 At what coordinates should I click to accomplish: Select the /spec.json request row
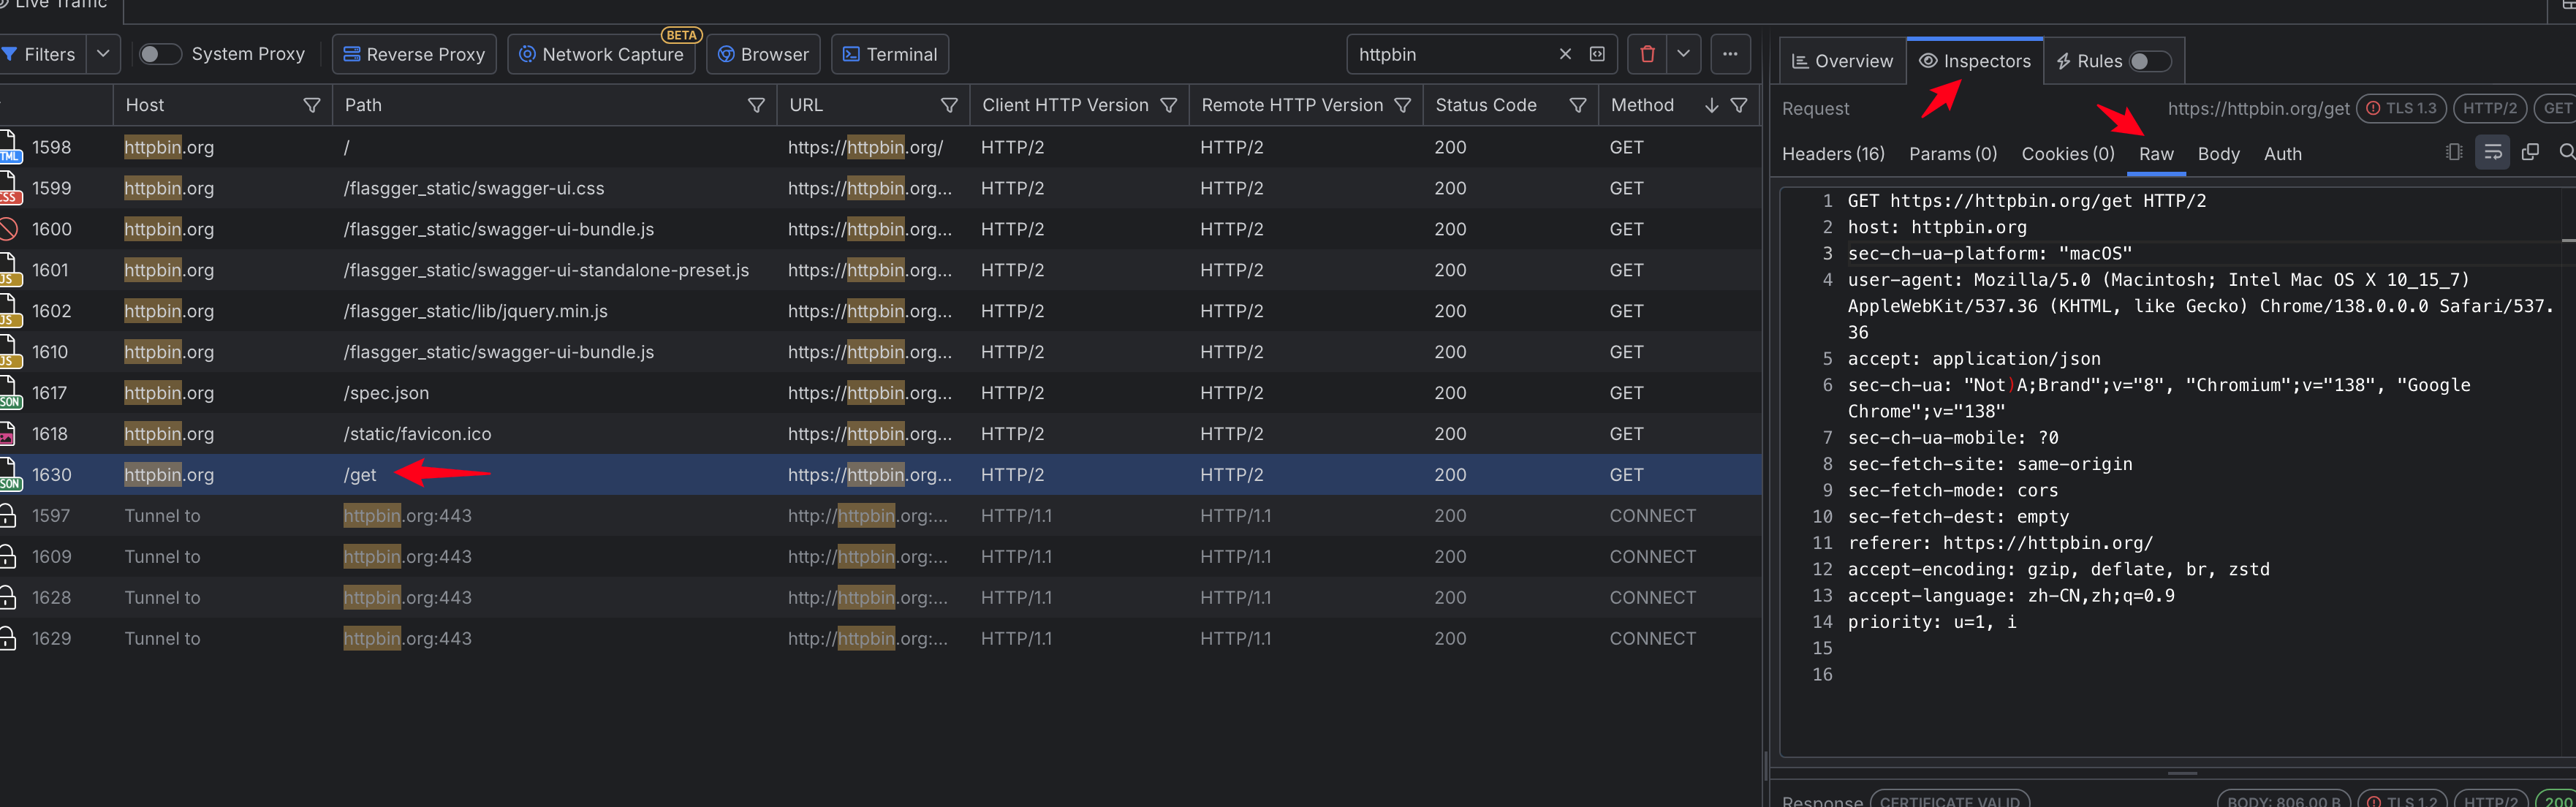(x=386, y=393)
